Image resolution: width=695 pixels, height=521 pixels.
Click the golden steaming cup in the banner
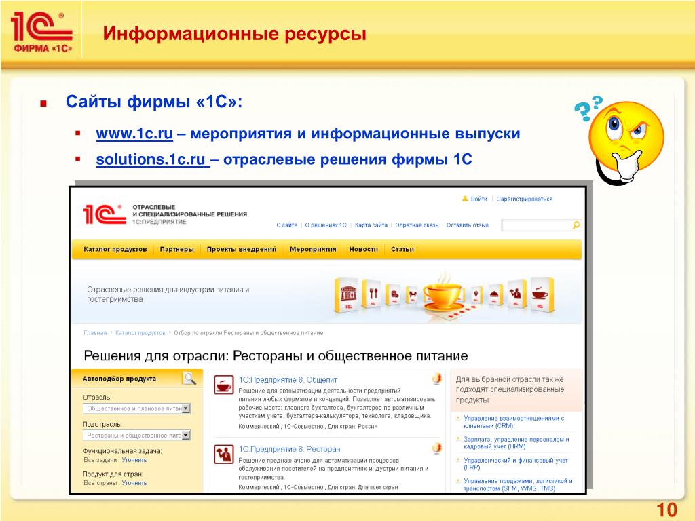click(443, 293)
